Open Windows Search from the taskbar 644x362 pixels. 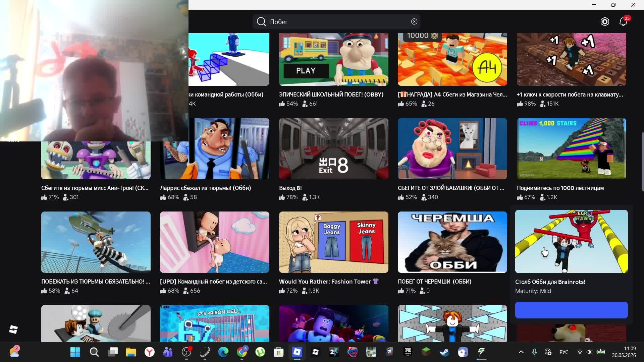[x=94, y=352]
